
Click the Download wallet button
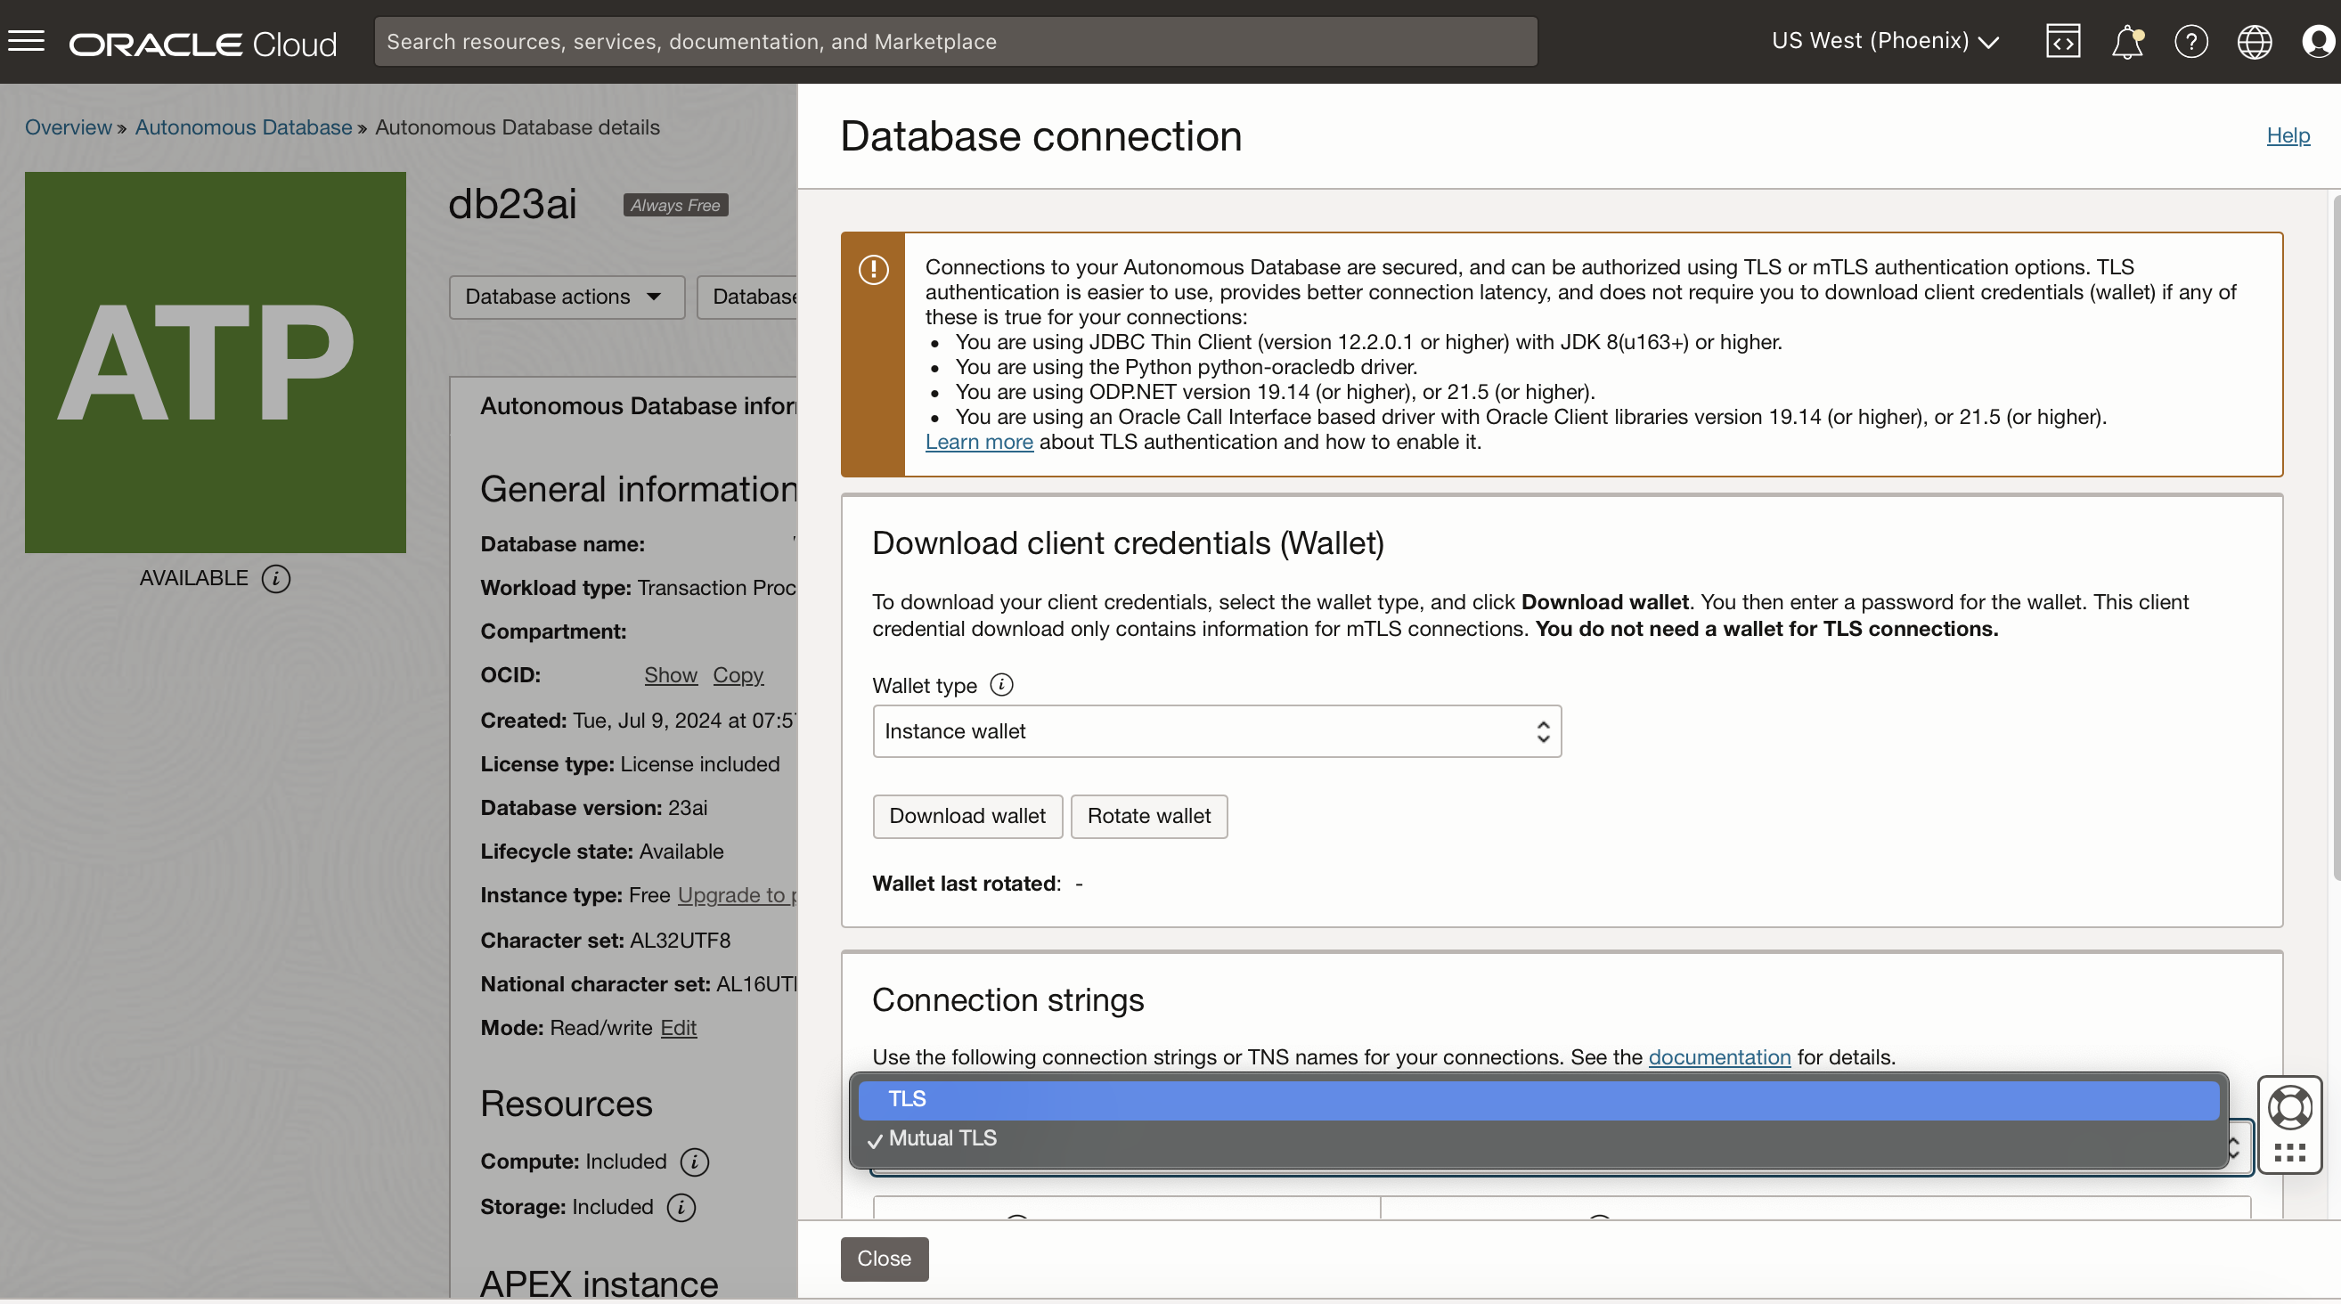(x=967, y=817)
